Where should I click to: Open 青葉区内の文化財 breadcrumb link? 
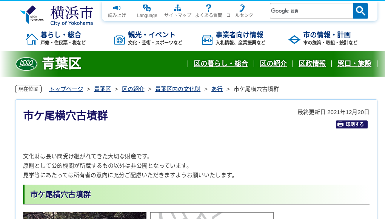pos(178,89)
